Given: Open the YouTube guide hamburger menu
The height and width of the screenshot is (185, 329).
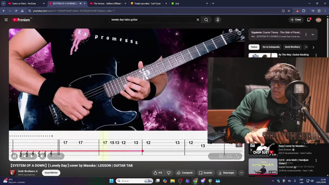Looking at the screenshot, I should pyautogui.click(x=6, y=20).
